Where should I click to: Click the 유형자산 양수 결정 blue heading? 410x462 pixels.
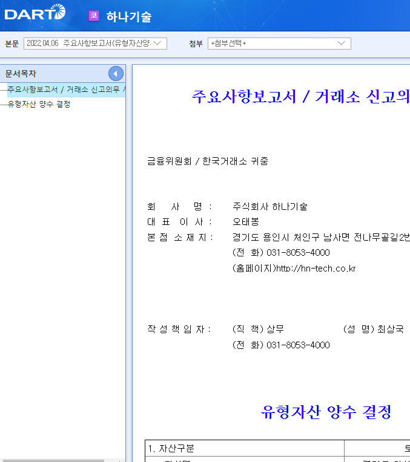click(x=326, y=412)
